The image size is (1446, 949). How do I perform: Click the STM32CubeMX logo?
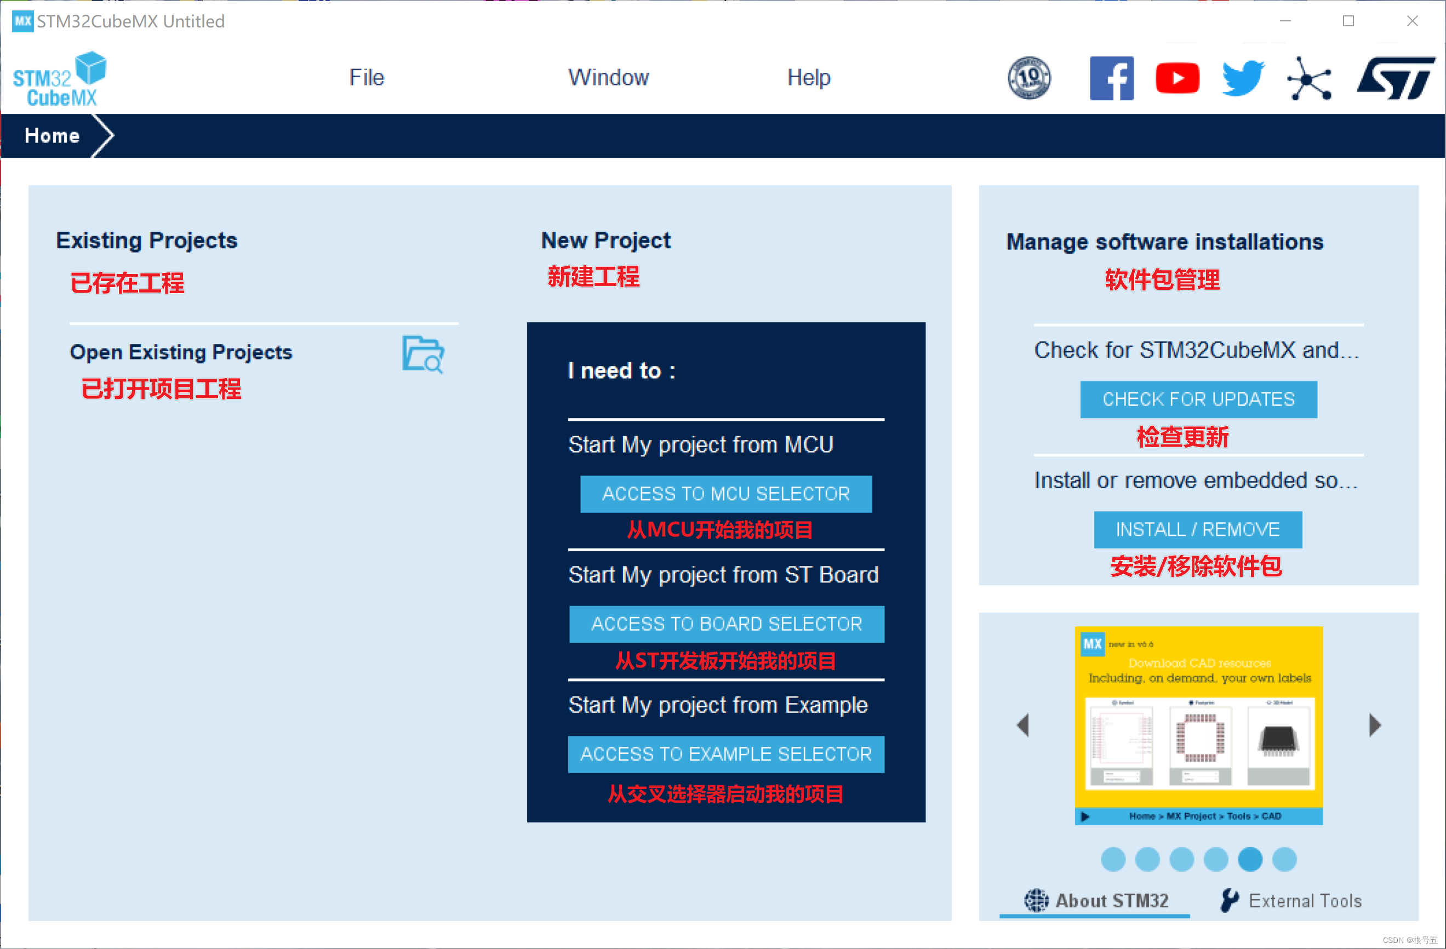tap(60, 79)
